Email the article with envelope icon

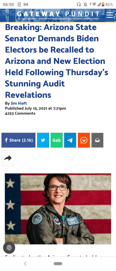pos(97,140)
